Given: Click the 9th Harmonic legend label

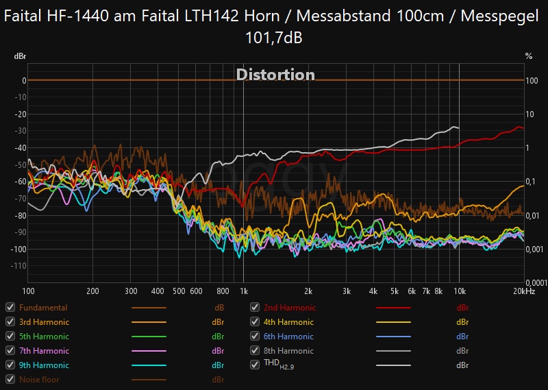Looking at the screenshot, I should (x=44, y=365).
